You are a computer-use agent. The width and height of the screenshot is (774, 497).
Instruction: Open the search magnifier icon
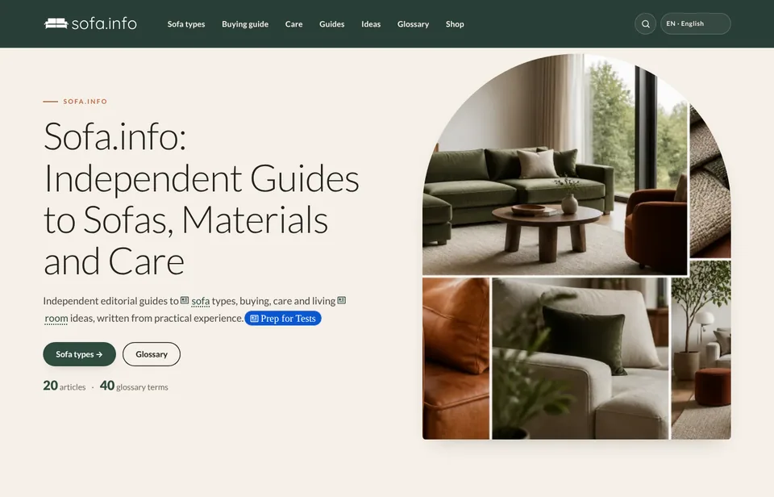tap(645, 23)
